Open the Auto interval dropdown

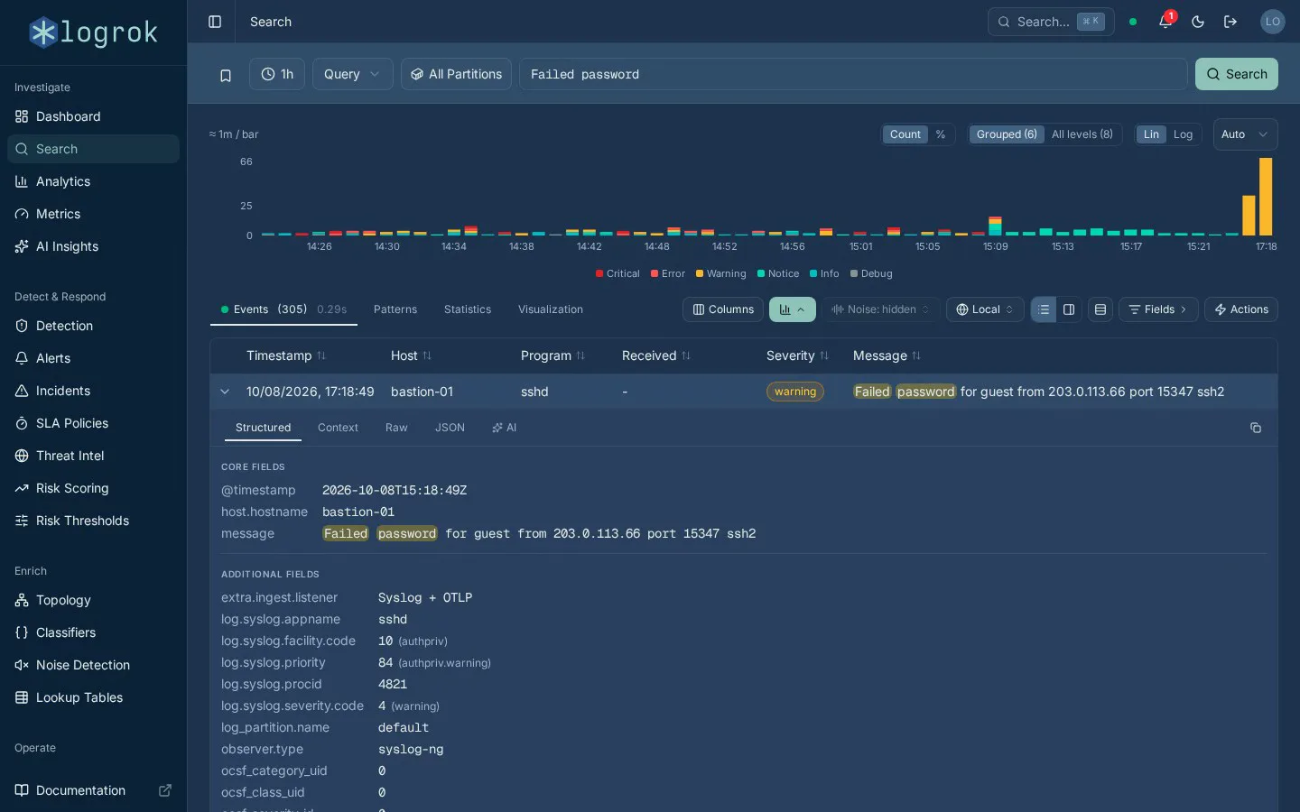click(1245, 134)
